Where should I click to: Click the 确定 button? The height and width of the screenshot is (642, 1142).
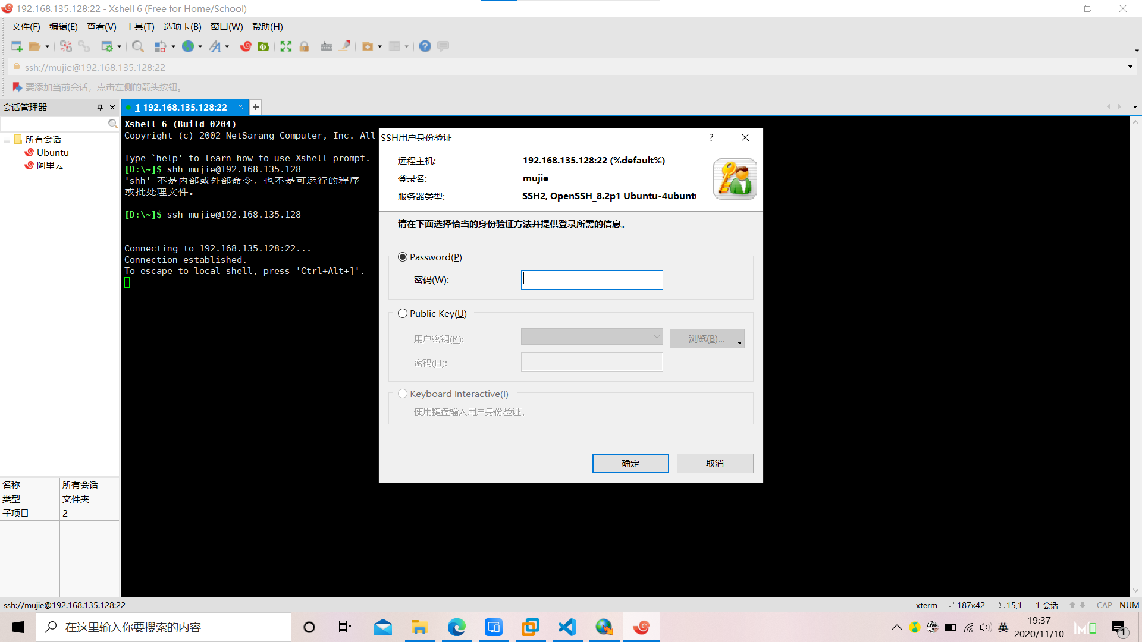(630, 463)
